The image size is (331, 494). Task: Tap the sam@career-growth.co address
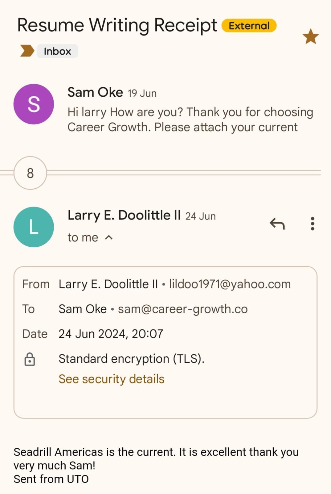(183, 309)
